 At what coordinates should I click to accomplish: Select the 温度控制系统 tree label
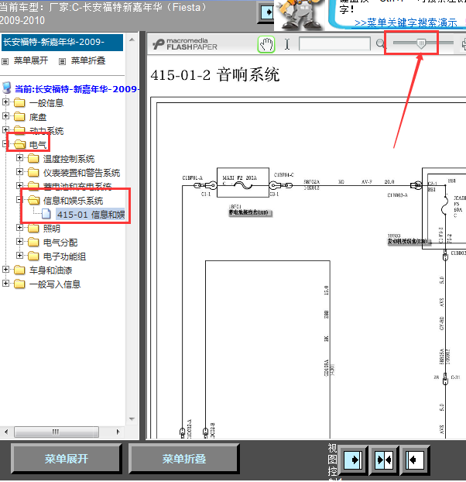coord(69,159)
